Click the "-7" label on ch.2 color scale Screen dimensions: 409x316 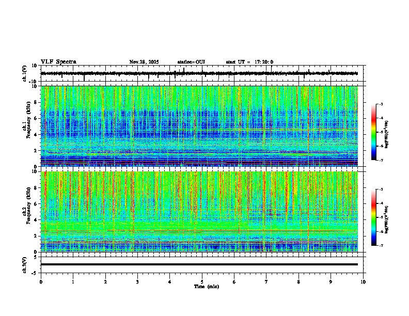pos(381,245)
